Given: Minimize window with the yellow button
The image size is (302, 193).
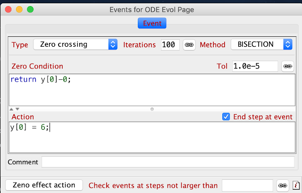Looking at the screenshot, I should click(19, 9).
